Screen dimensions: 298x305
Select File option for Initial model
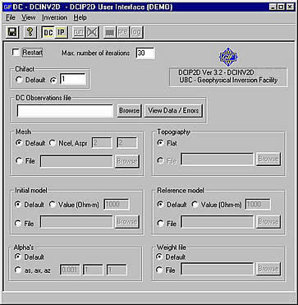point(18,224)
